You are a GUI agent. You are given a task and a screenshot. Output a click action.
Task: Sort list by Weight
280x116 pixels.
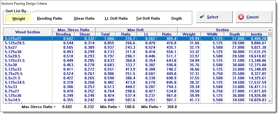coord(19,19)
